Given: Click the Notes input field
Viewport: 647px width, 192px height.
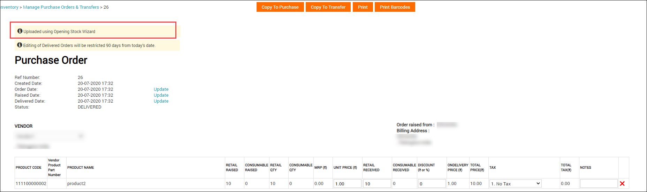Looking at the screenshot, I should (x=599, y=184).
